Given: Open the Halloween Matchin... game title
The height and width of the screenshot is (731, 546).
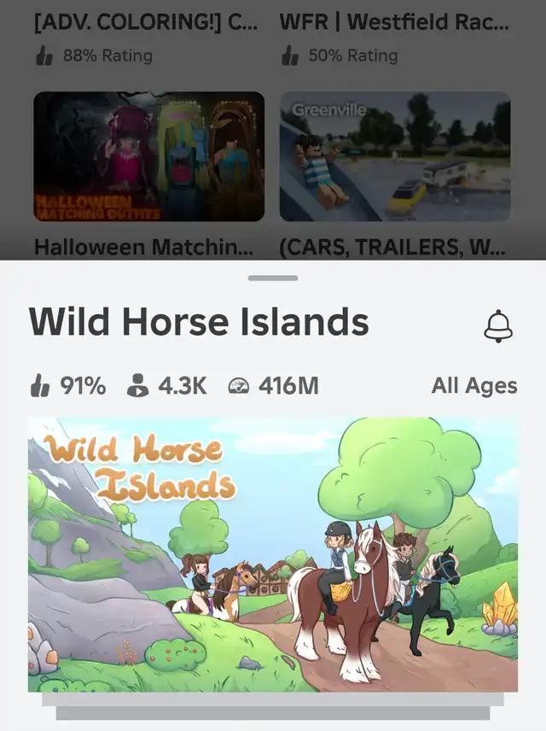Looking at the screenshot, I should 143,247.
